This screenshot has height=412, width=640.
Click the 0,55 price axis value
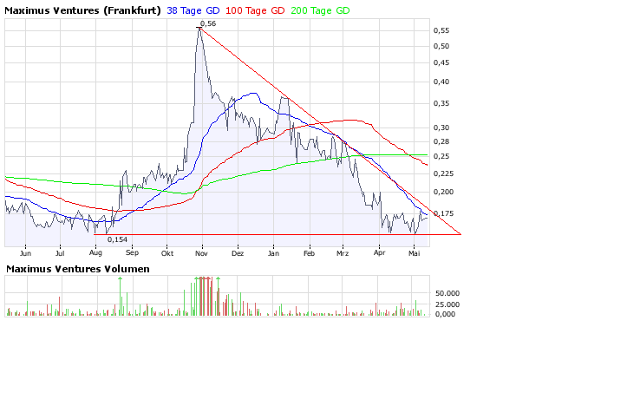441,30
